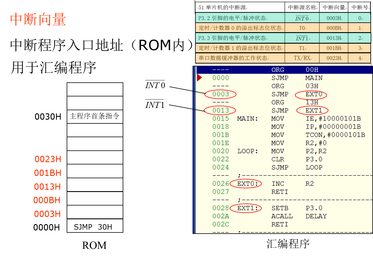
Task: Click address 0003 in the assembly listing
Action: 221,94
